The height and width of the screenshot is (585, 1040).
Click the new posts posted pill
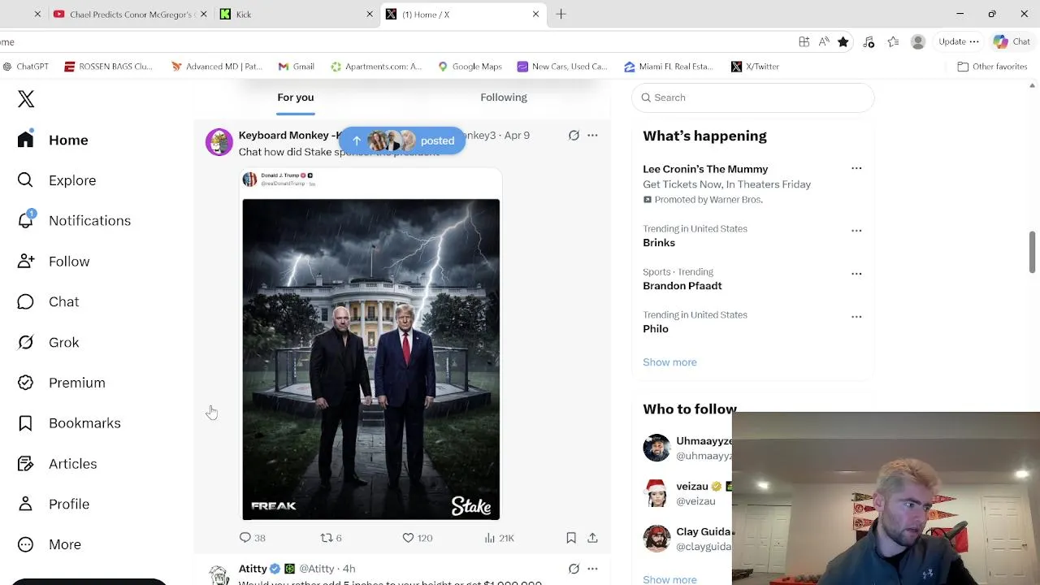pos(402,141)
